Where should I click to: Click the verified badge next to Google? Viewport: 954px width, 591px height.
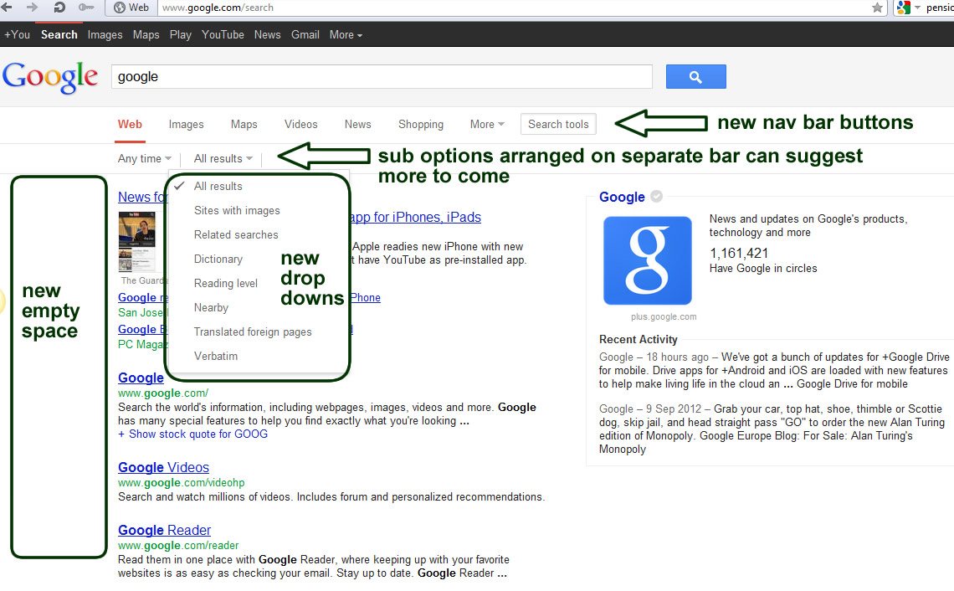click(656, 197)
